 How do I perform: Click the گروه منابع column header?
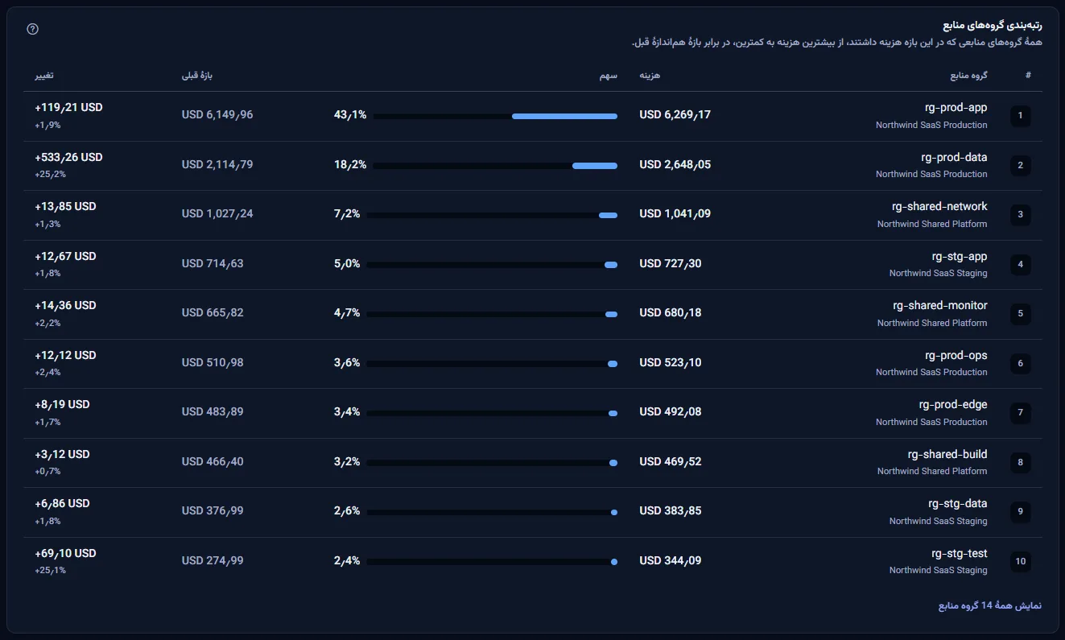point(968,75)
